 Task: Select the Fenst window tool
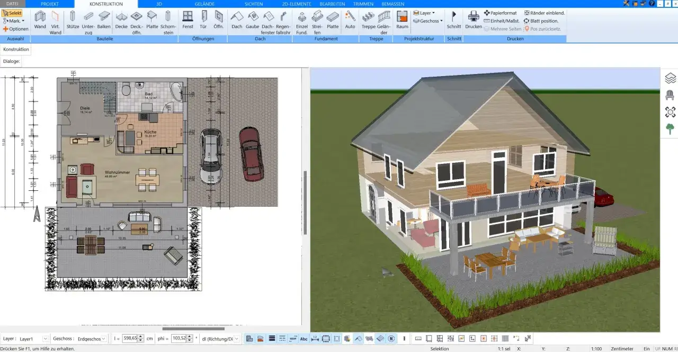tap(188, 20)
